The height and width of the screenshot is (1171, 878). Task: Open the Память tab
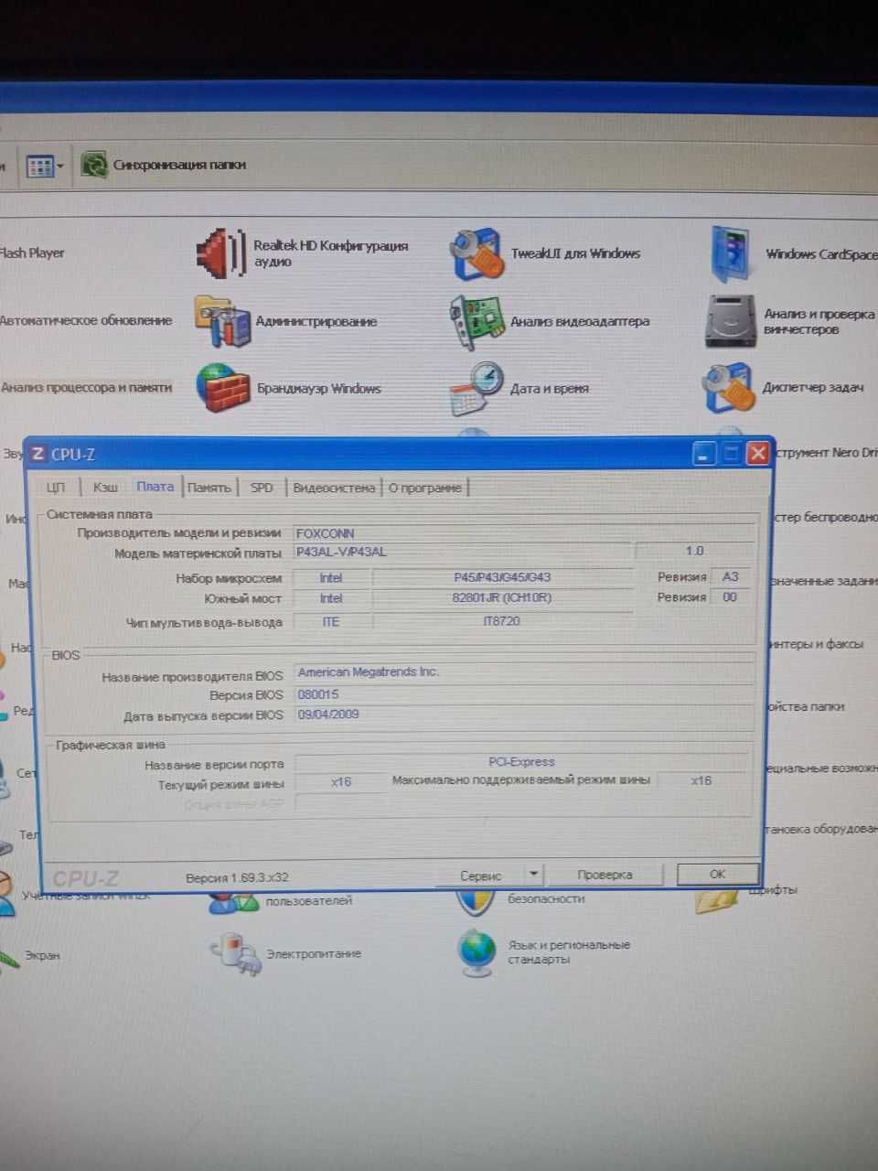209,488
